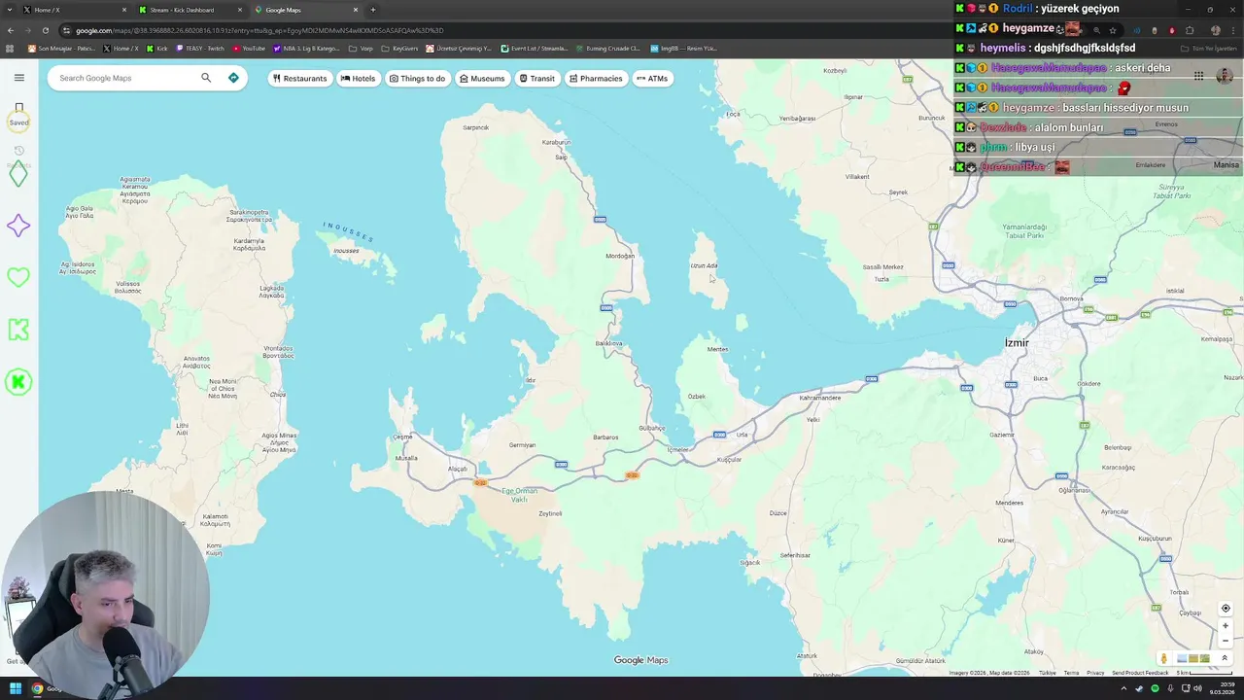Screen dimensions: 1244x700
Task: Switch to Stream - Kick Dashboard tab
Action: tap(190, 10)
